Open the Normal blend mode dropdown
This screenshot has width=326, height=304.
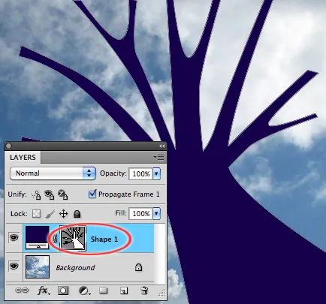coord(53,173)
